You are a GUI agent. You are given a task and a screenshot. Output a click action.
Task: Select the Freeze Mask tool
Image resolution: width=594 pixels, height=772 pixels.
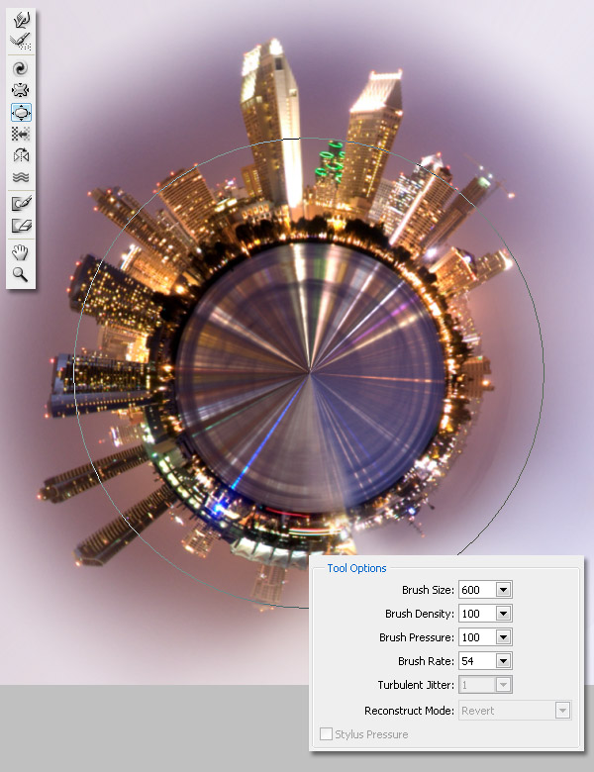21,203
